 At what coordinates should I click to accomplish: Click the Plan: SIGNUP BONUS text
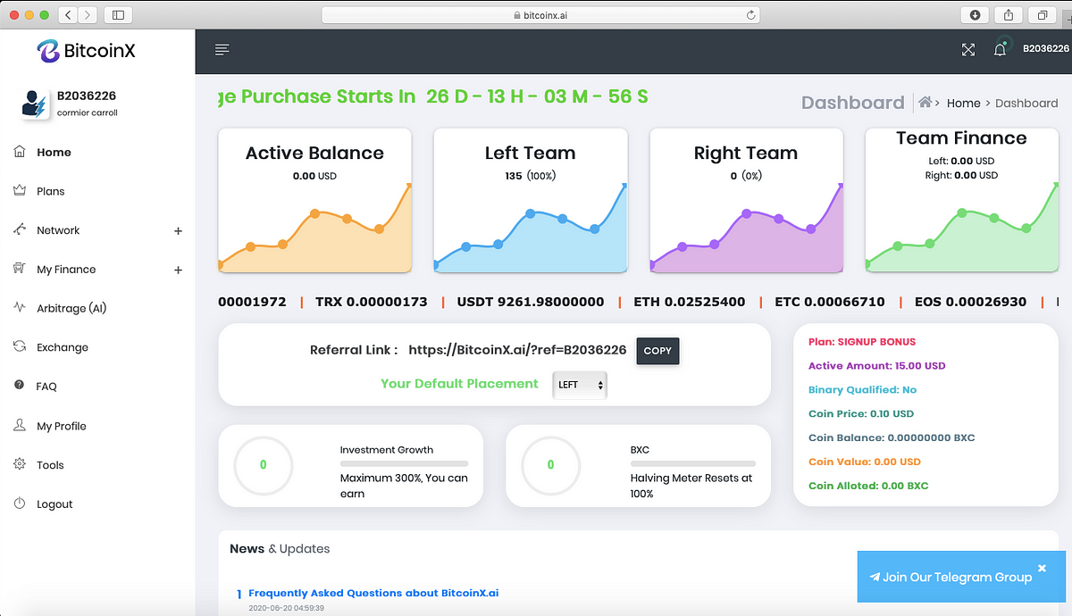862,342
